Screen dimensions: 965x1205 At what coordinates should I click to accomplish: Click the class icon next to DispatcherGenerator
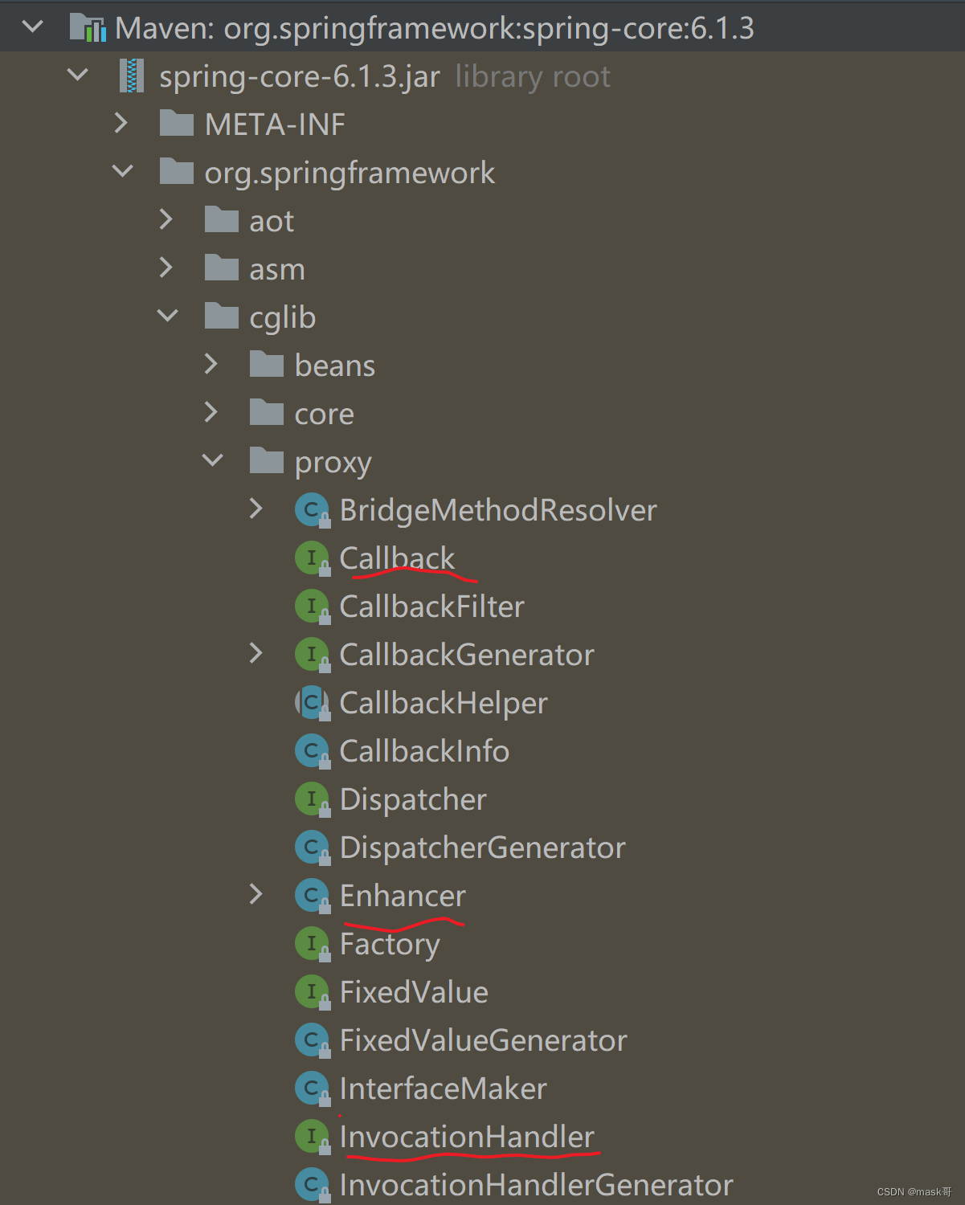point(312,847)
